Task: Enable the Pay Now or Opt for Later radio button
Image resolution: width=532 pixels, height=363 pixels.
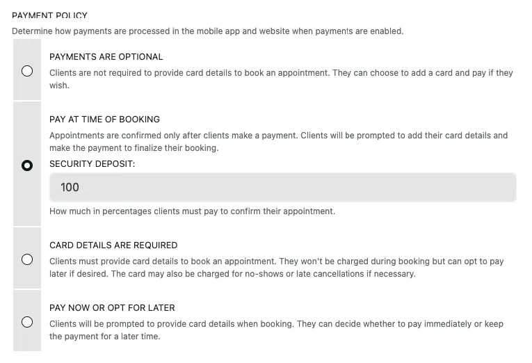Action: [27, 321]
